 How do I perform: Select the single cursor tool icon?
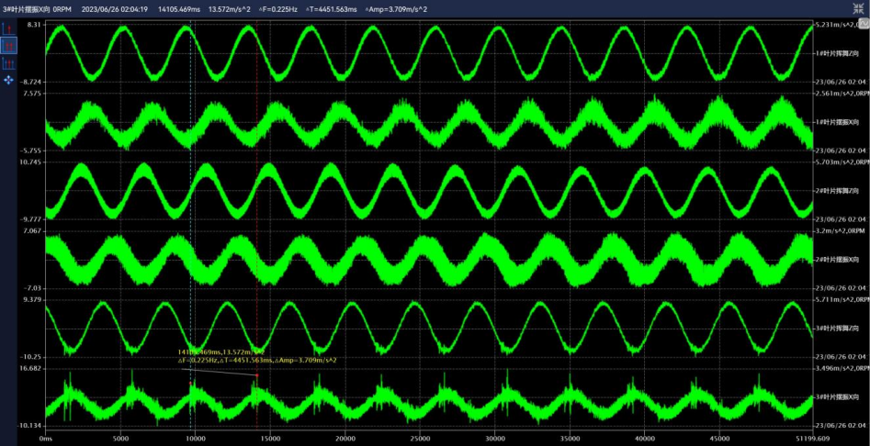pyautogui.click(x=10, y=28)
